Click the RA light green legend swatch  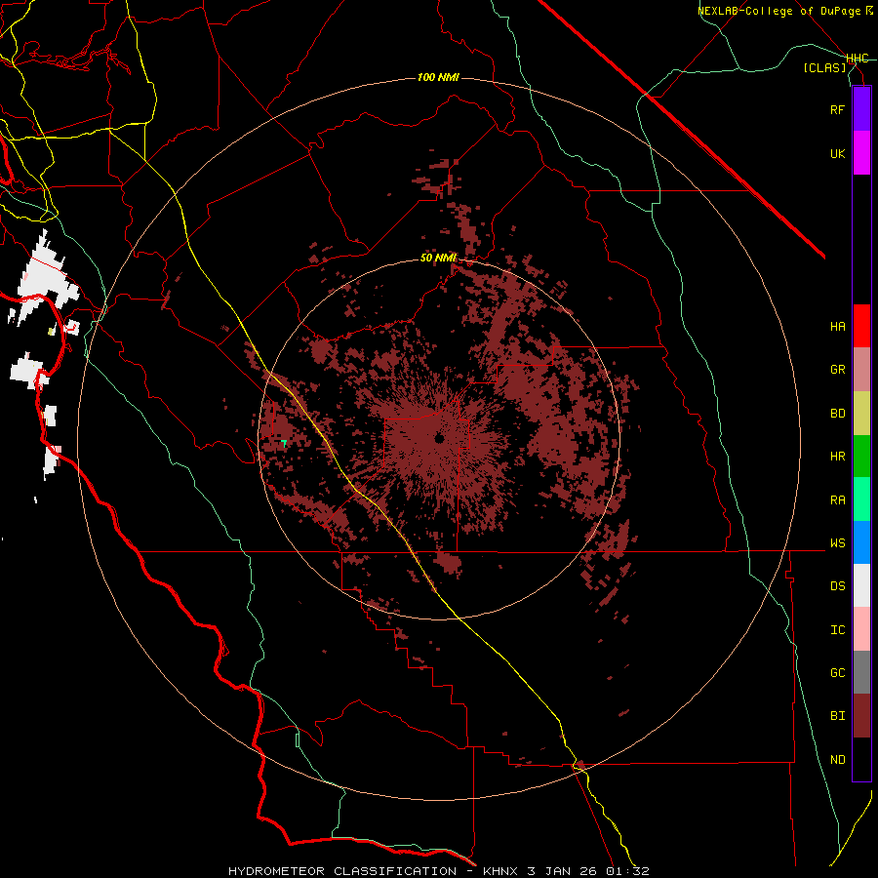coord(861,499)
